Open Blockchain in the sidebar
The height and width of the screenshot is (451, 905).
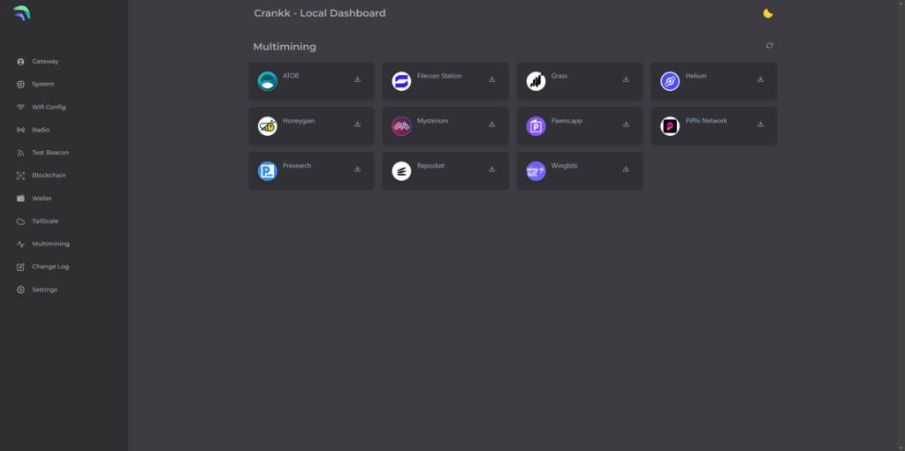pyautogui.click(x=49, y=176)
